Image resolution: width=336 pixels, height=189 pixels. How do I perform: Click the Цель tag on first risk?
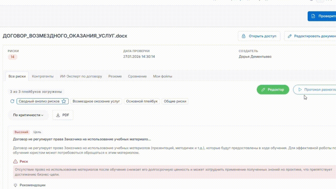point(37,132)
